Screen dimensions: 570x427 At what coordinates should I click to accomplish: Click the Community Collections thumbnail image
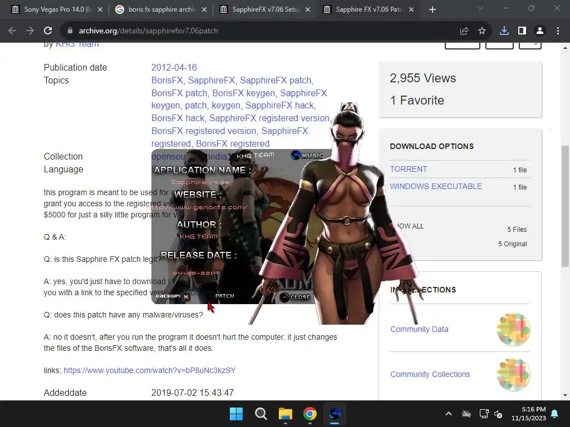point(513,374)
